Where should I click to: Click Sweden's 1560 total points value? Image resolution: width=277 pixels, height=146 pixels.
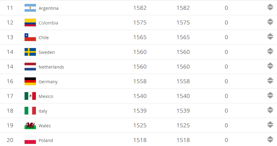click(x=140, y=52)
